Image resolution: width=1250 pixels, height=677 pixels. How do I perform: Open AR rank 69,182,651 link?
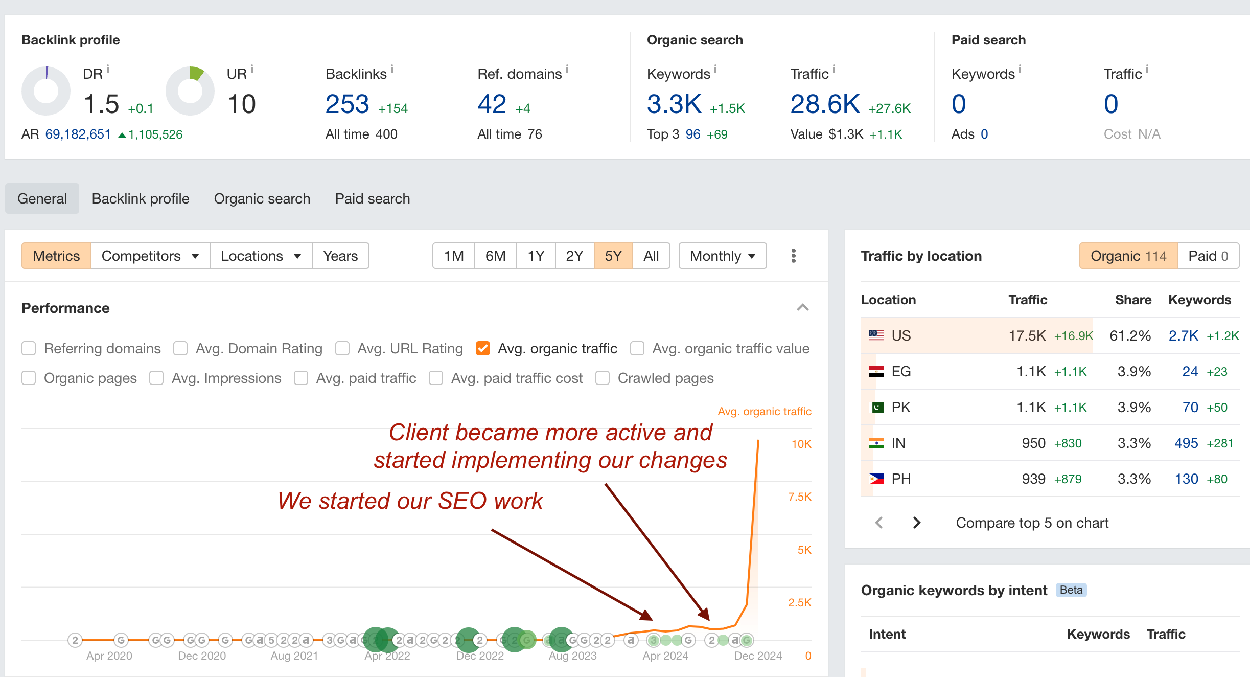coord(78,134)
